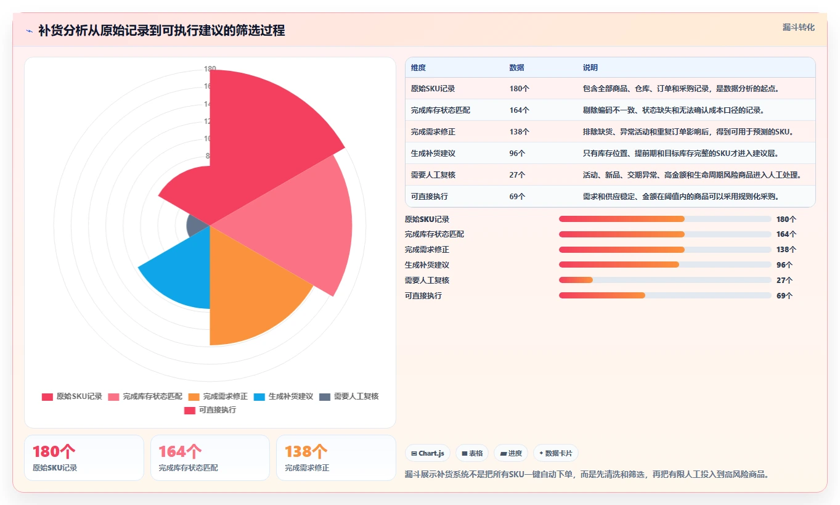
Task: Toggle the 可直接执行 legend entry
Action: tap(210, 410)
